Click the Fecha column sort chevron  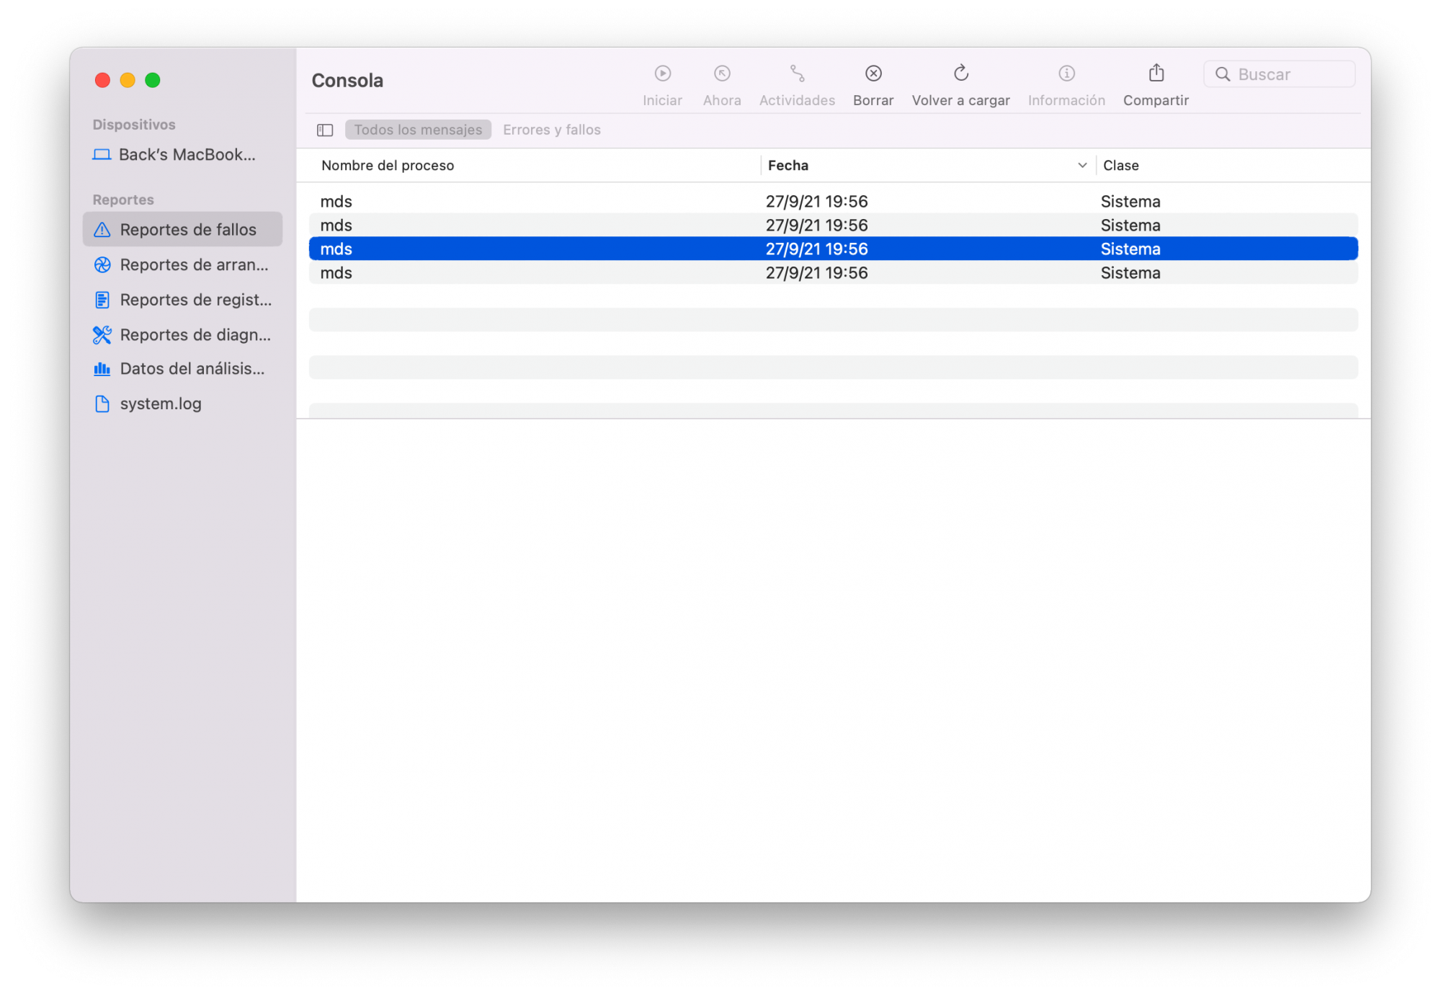[x=1081, y=166]
